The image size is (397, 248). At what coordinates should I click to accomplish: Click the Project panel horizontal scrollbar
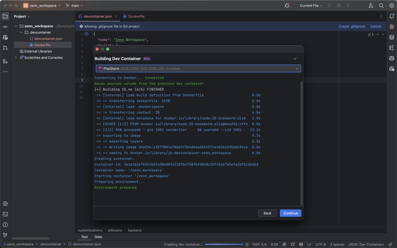click(x=30, y=238)
